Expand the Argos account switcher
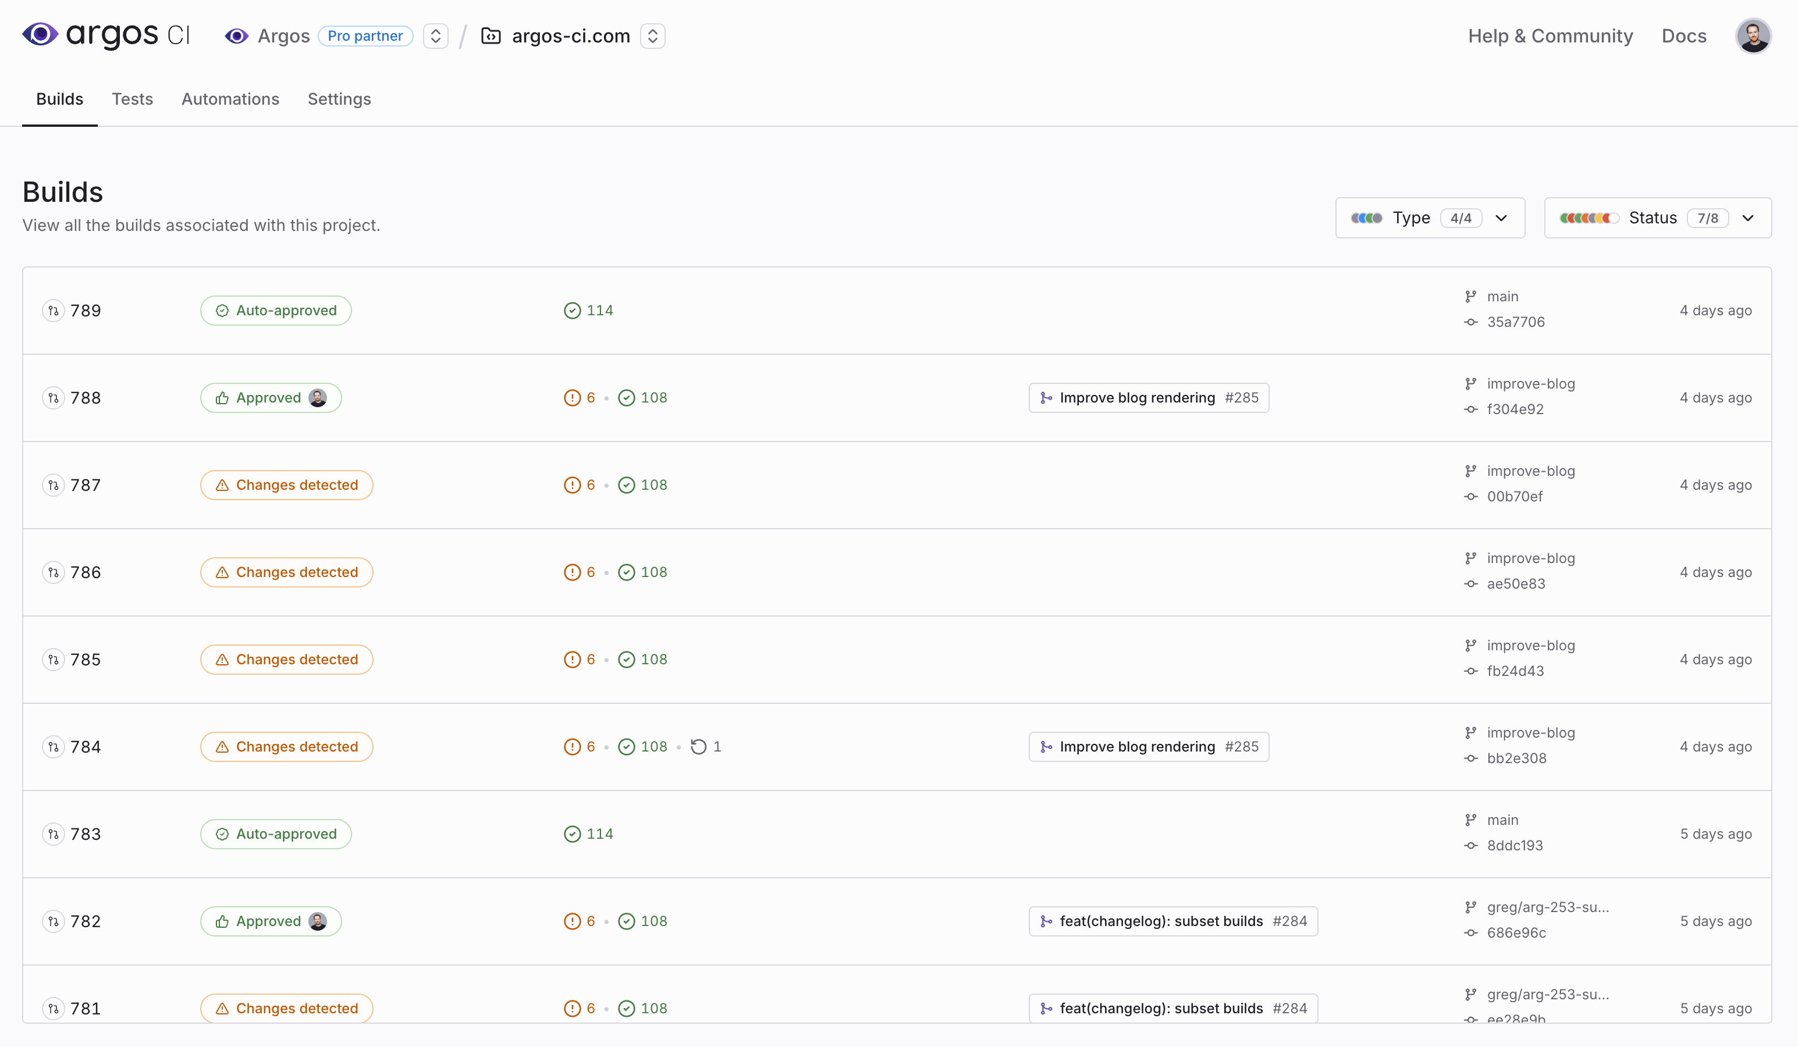 (x=435, y=37)
